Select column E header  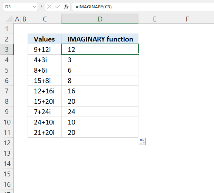155,19
